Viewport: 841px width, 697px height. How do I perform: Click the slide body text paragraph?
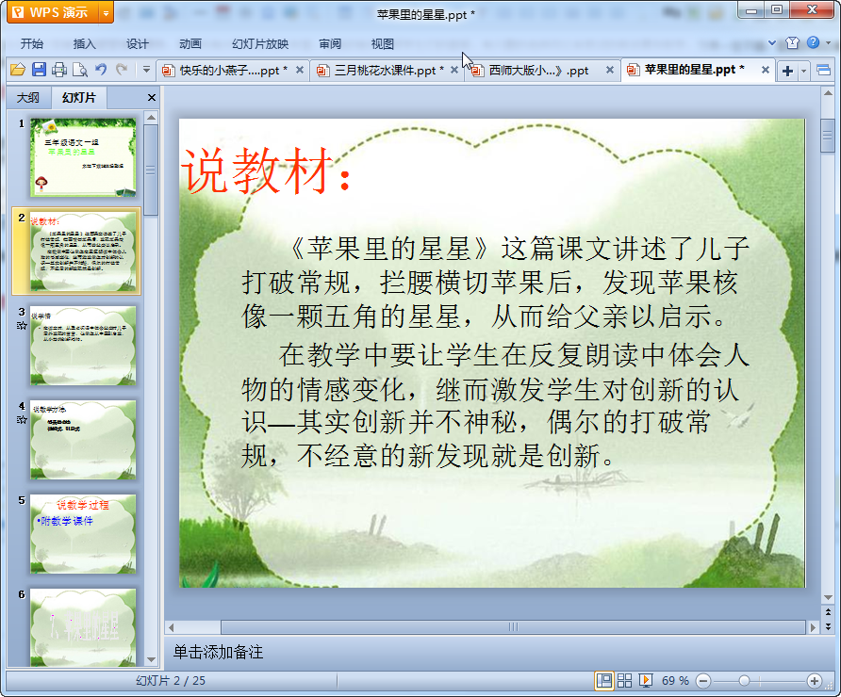click(495, 352)
